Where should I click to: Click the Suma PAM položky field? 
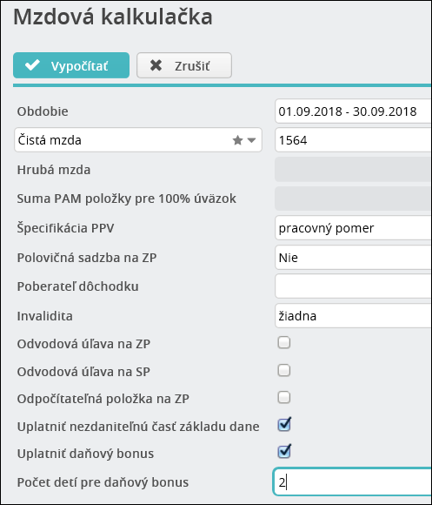click(x=354, y=199)
